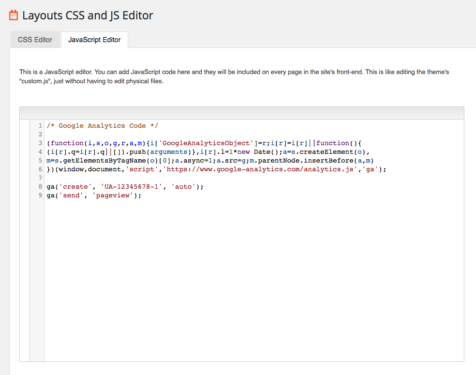Click 'createElement' on line 4
The width and height of the screenshot is (476, 375).
coord(327,152)
